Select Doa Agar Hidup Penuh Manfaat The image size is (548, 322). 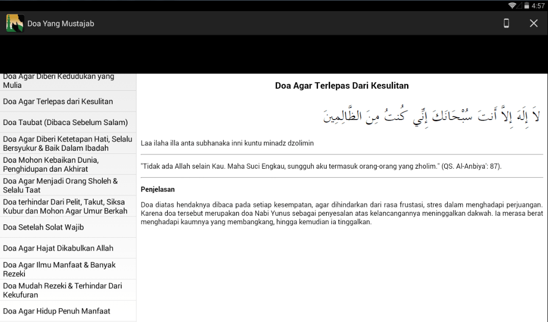[68, 311]
